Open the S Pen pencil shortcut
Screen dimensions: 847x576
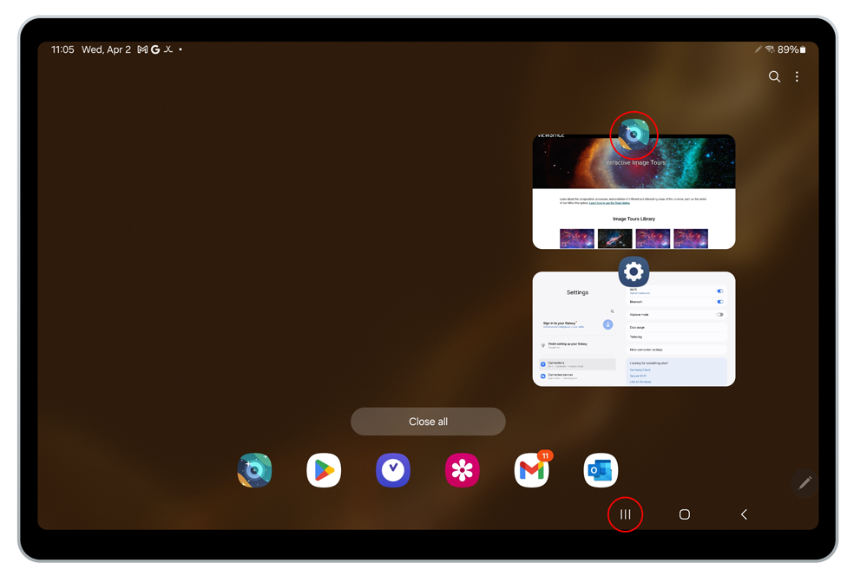(804, 482)
